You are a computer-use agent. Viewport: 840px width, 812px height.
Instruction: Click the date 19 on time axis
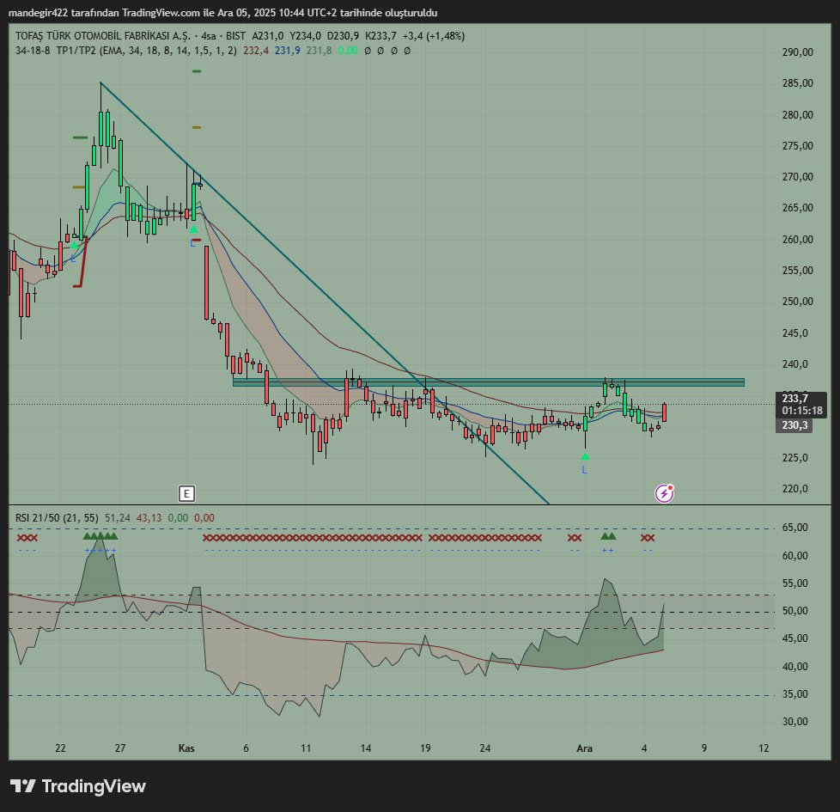(x=425, y=748)
